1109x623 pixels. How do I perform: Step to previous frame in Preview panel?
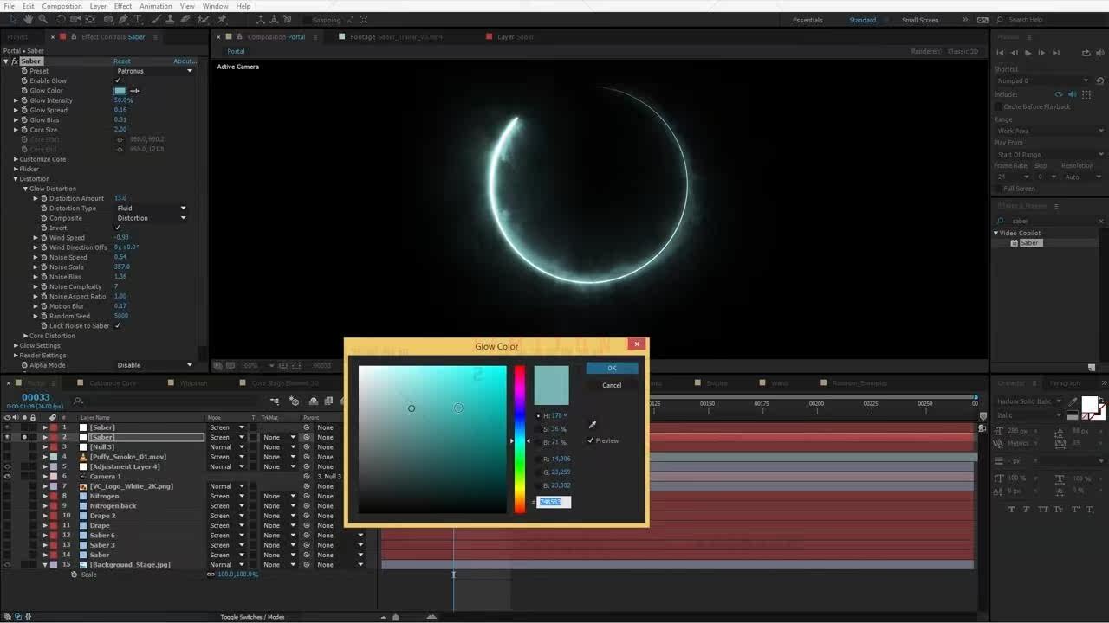click(1015, 53)
